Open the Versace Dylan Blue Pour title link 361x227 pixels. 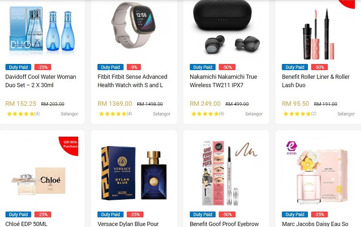(128, 224)
